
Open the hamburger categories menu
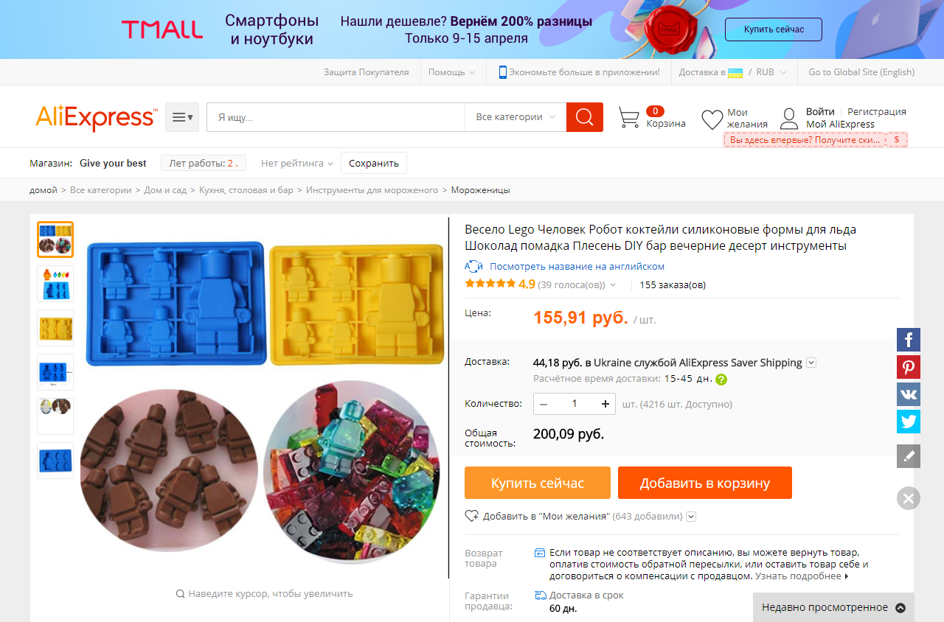(x=182, y=117)
